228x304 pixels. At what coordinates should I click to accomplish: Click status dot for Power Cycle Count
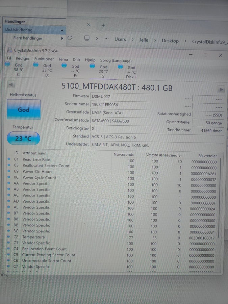(9, 177)
